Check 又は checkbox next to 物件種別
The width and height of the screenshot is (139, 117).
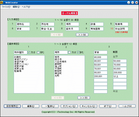[29, 52]
